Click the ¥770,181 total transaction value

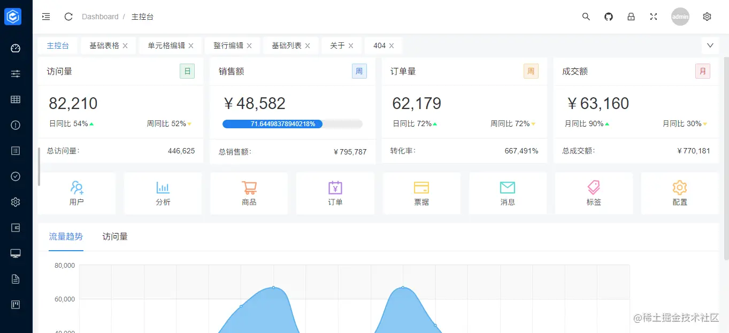[693, 151]
